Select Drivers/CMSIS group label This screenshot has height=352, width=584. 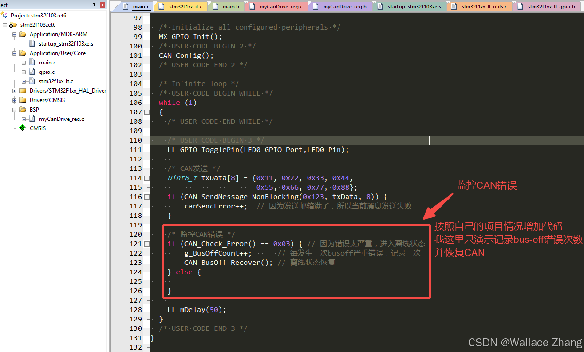point(47,100)
